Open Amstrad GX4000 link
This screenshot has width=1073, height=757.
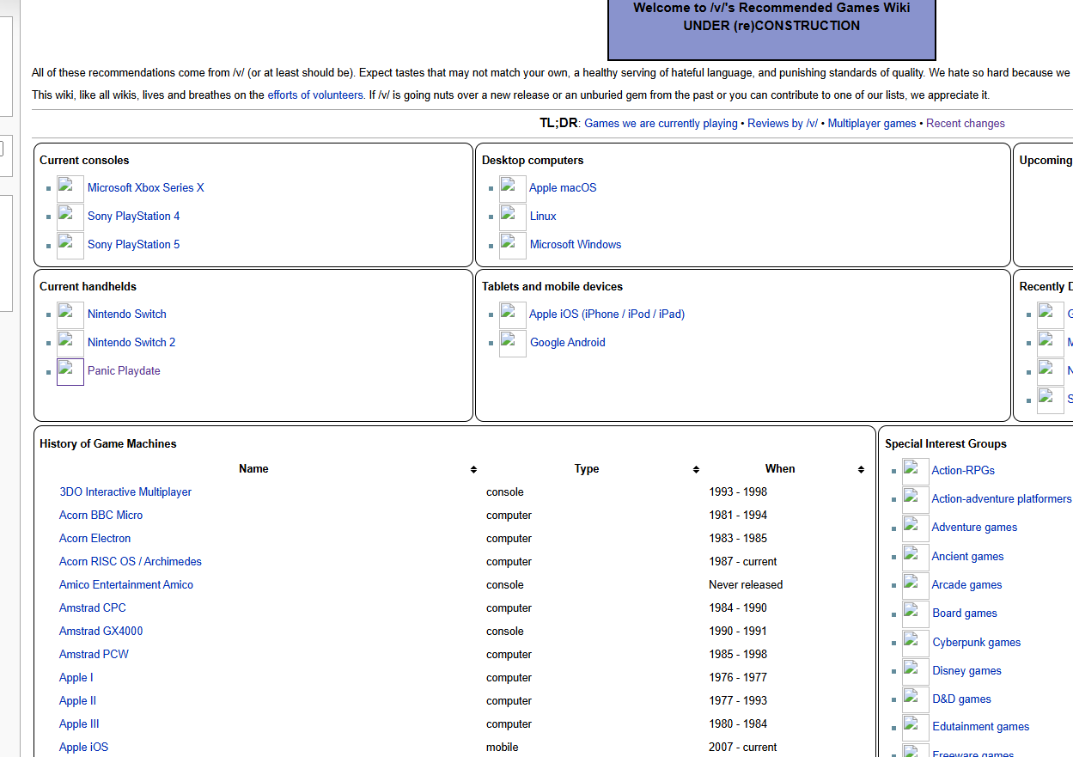(x=101, y=632)
